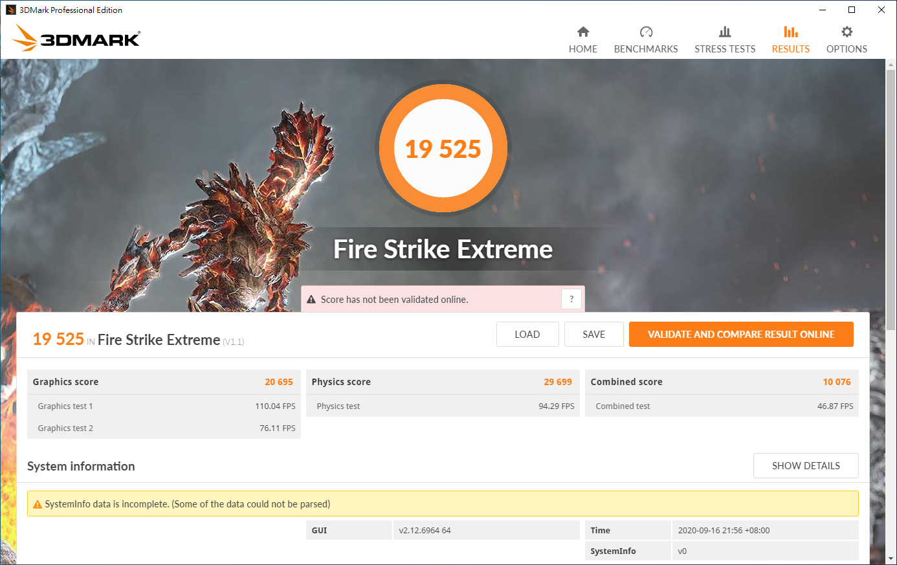The height and width of the screenshot is (565, 897).
Task: Click Physics test row 94.29 FPS
Action: 443,406
